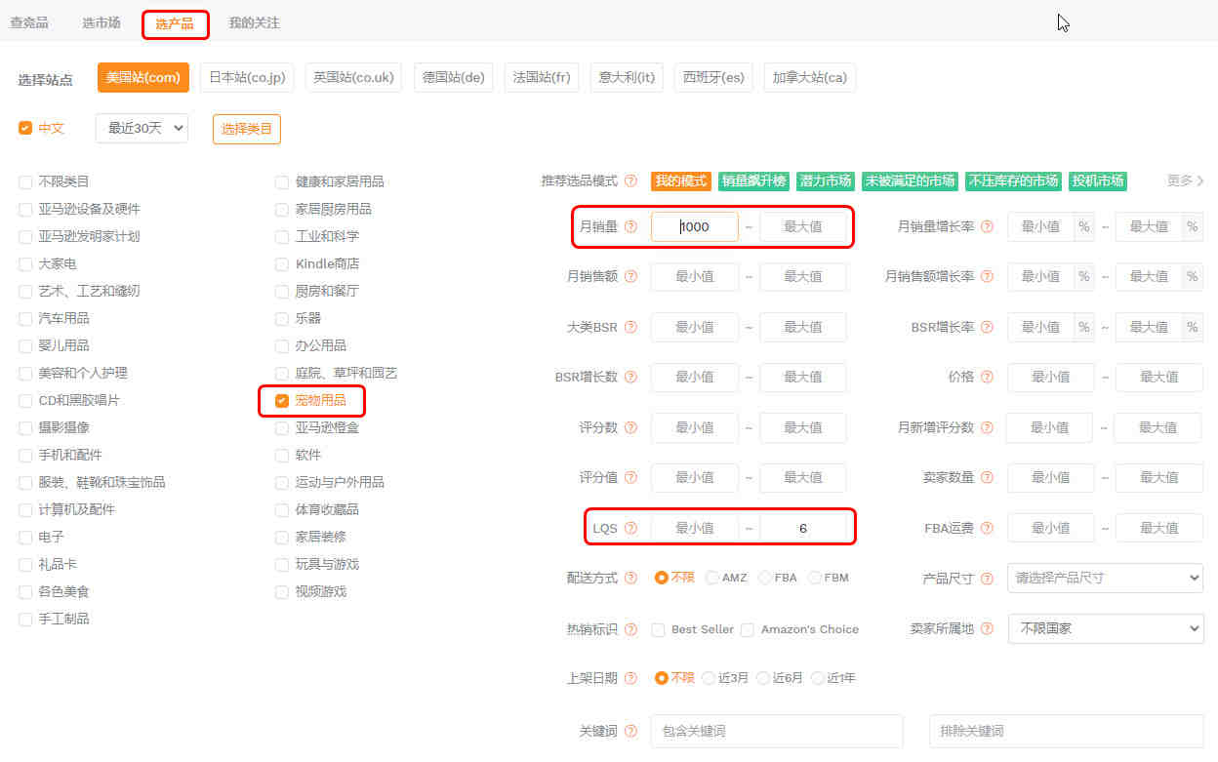
Task: Select the 英国站(co.uk) site button
Action: [x=353, y=77]
